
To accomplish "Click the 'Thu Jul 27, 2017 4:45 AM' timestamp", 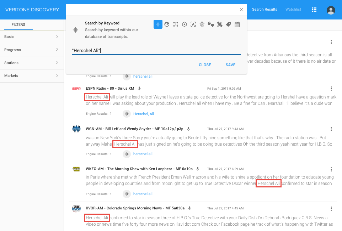I will pos(225,208).
